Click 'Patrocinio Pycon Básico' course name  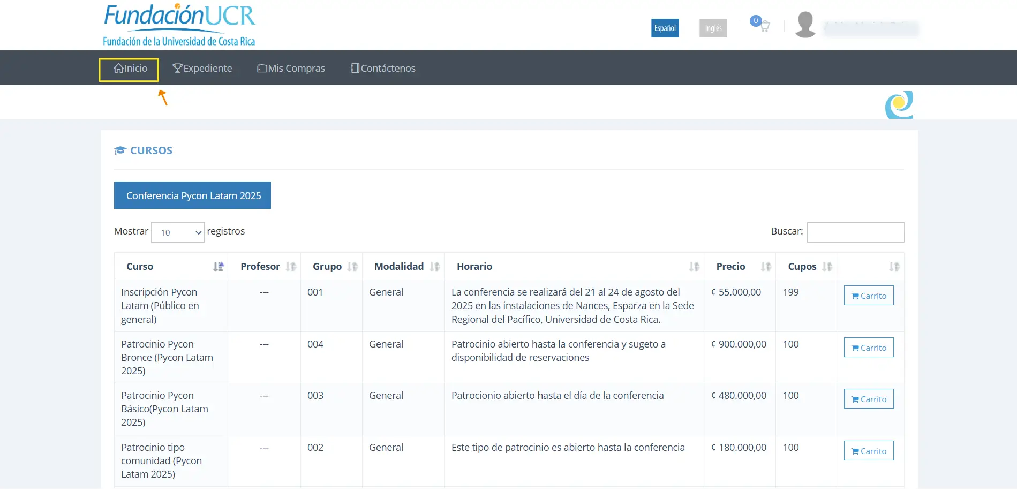point(164,409)
